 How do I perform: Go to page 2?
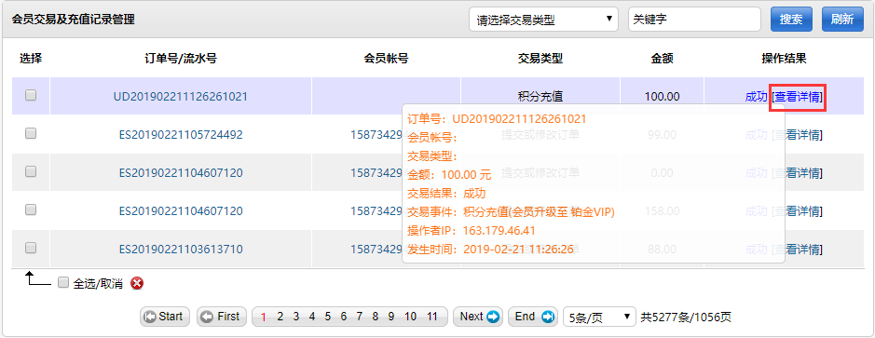tap(280, 317)
